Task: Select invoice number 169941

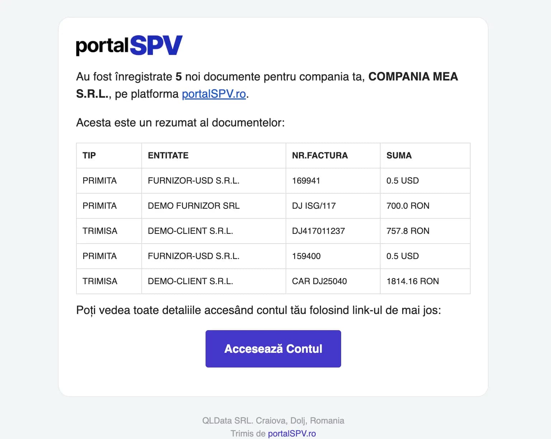Action: pos(306,181)
